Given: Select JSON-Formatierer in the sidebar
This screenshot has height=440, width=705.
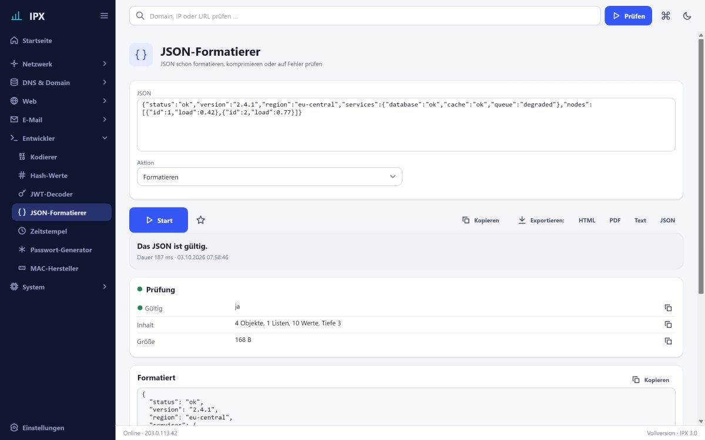Looking at the screenshot, I should click(x=62, y=212).
